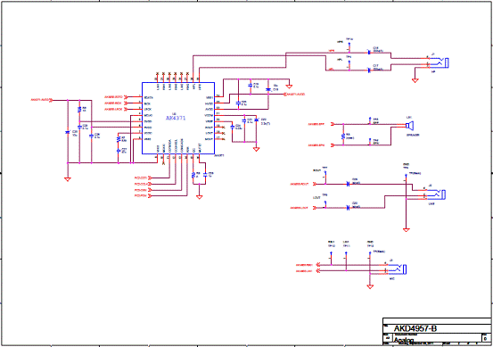Image resolution: width=493 pixels, height=347 pixels.
Task: Click the ground symbol at far left
Action: coord(67,179)
